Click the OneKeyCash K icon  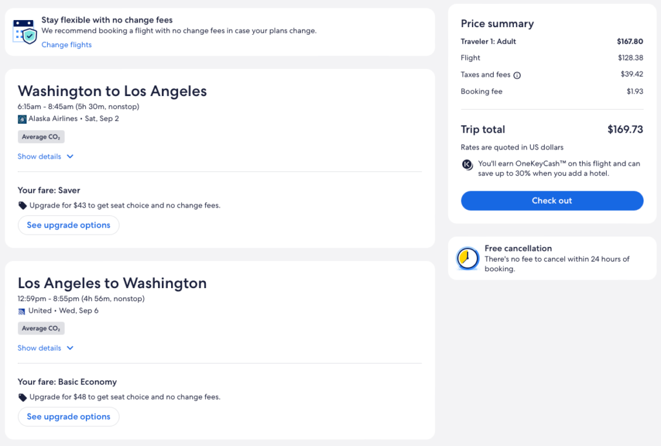[468, 164]
